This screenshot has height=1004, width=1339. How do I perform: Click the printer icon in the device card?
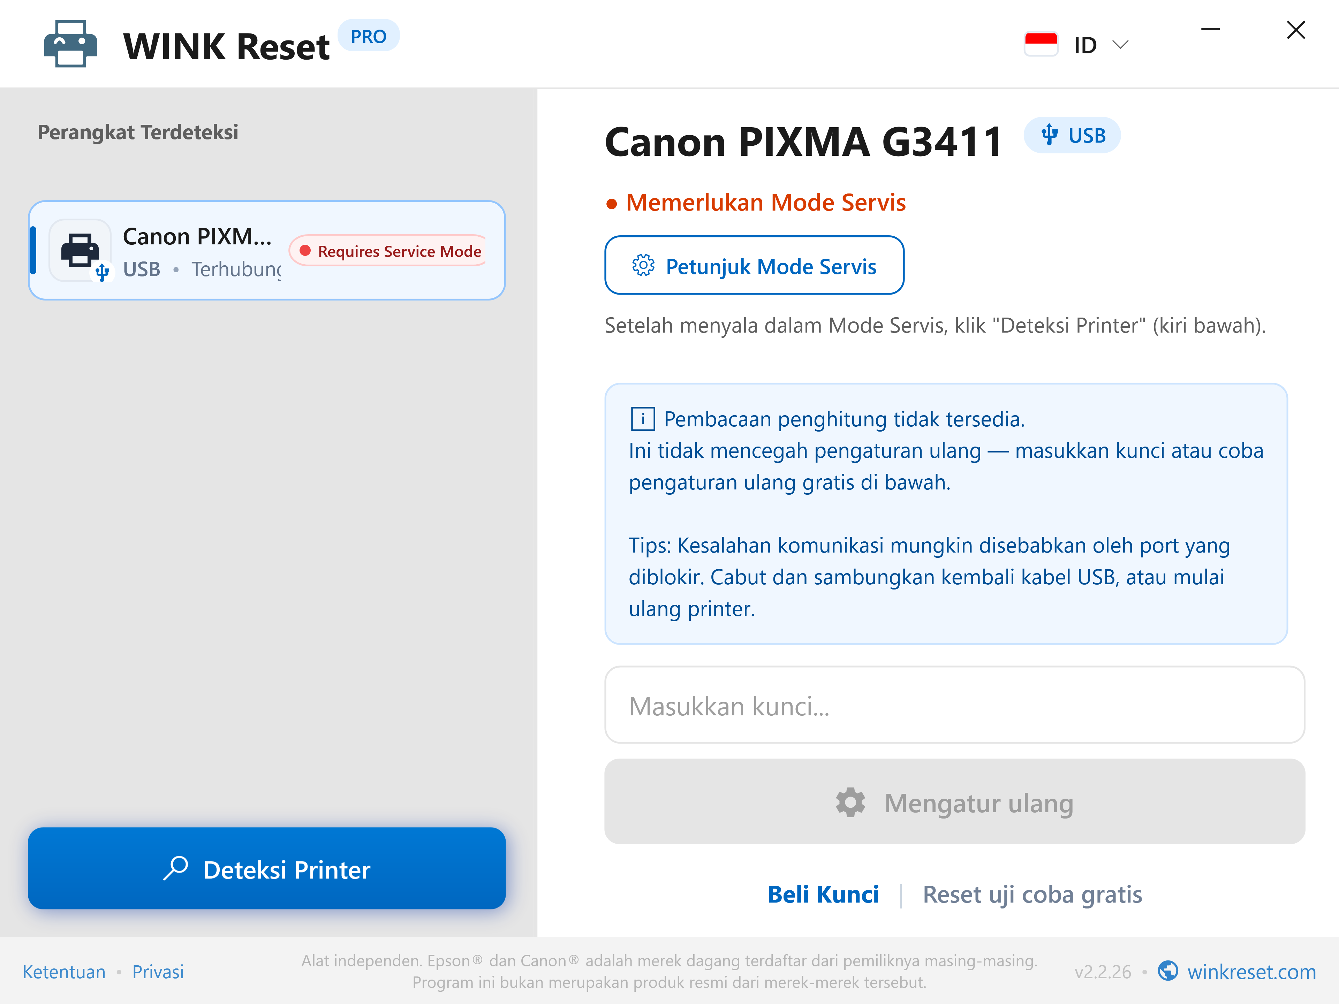click(81, 251)
